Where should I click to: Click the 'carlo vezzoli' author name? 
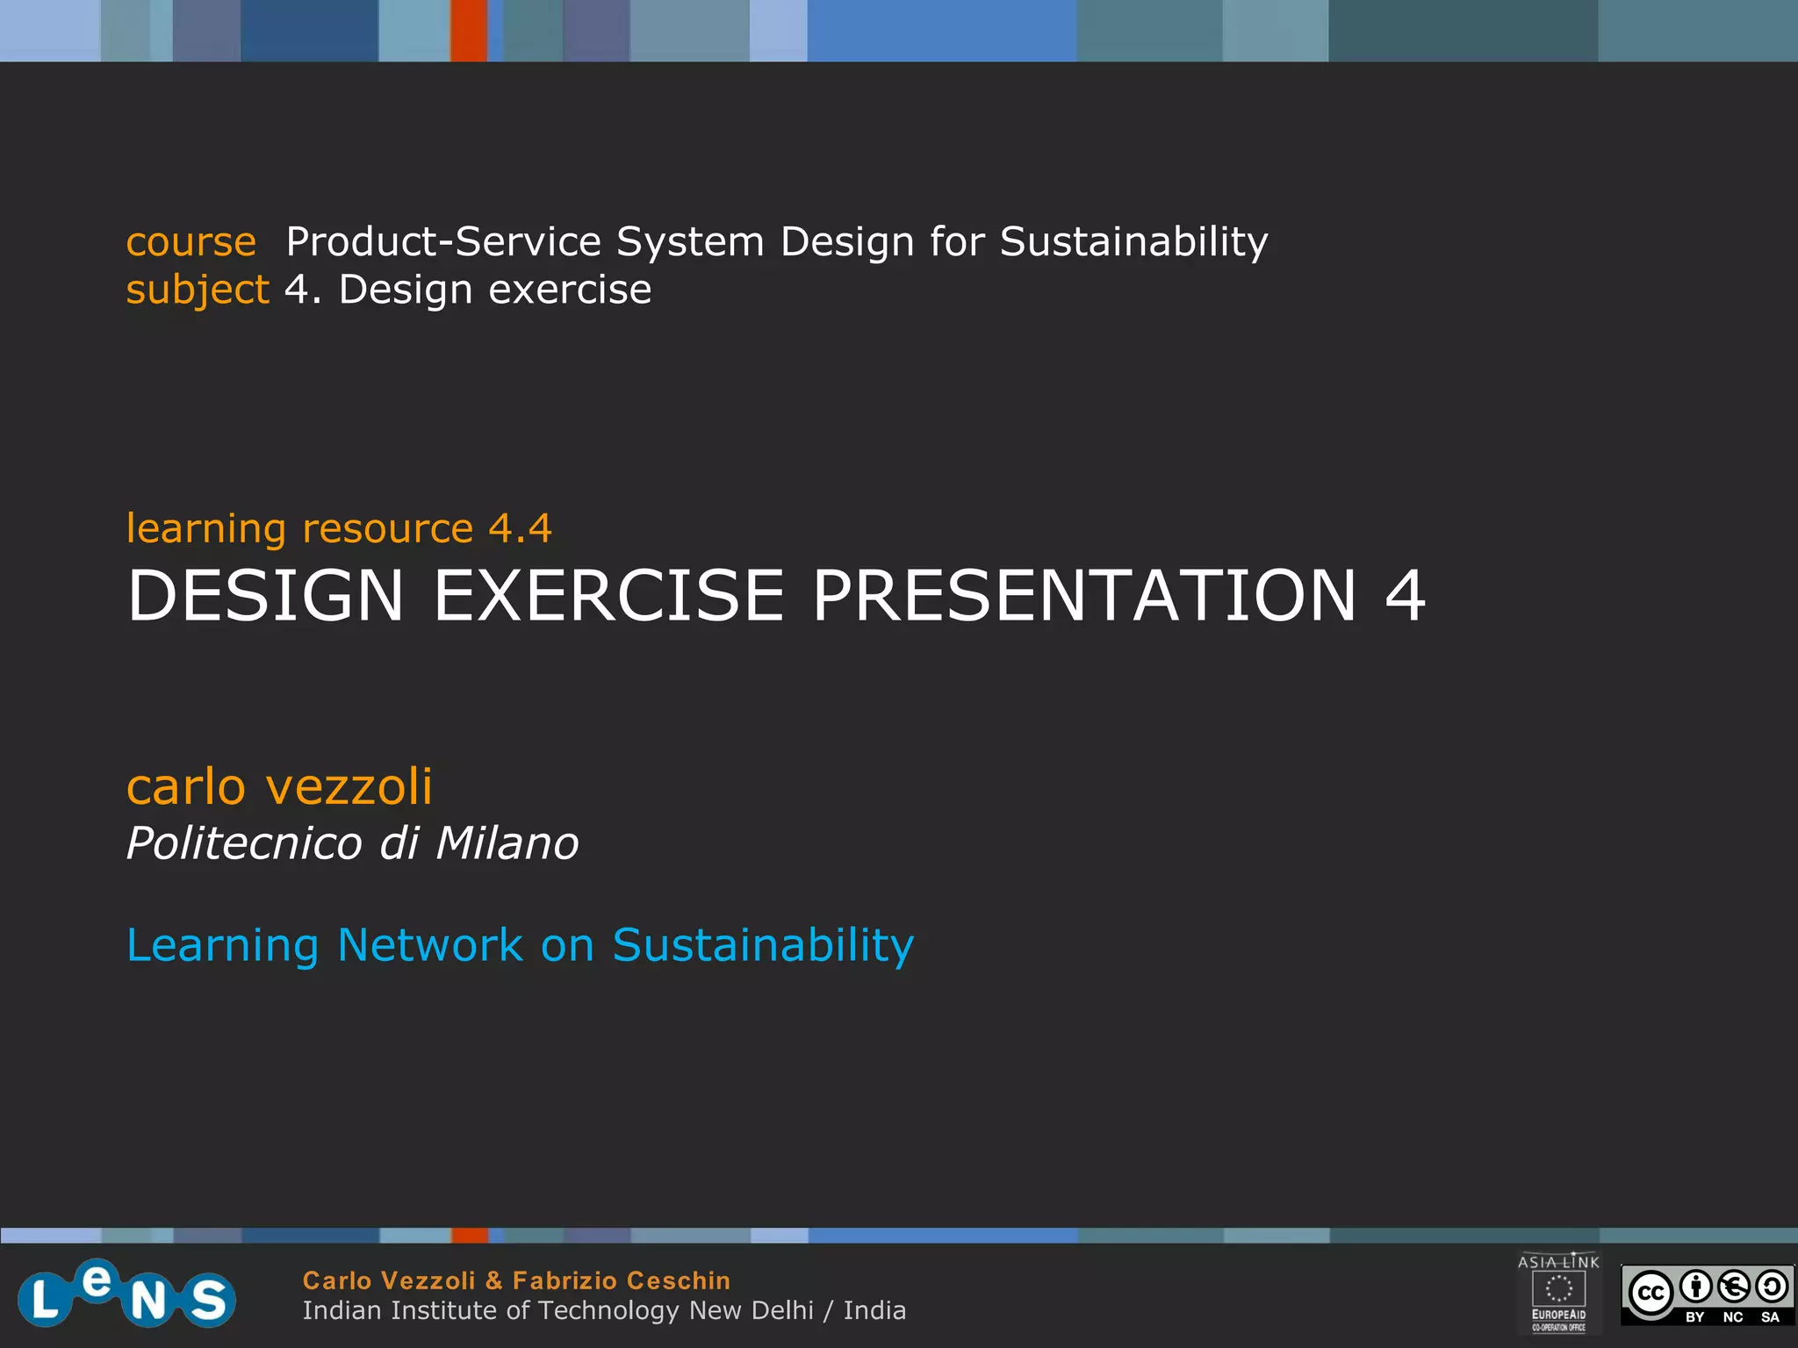click(279, 786)
